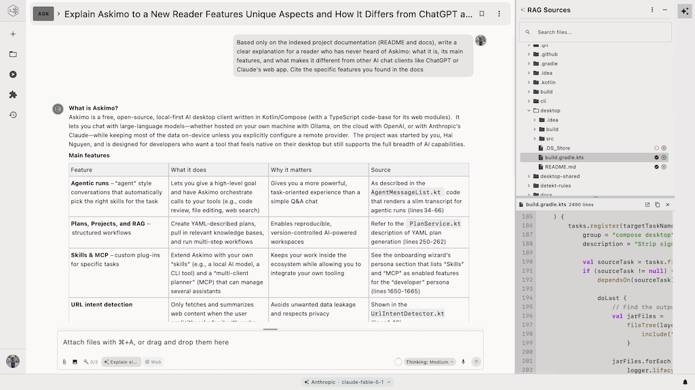This screenshot has height=390, width=695.
Task: Click the Askimo logo in the sidebar
Action: (13, 10)
